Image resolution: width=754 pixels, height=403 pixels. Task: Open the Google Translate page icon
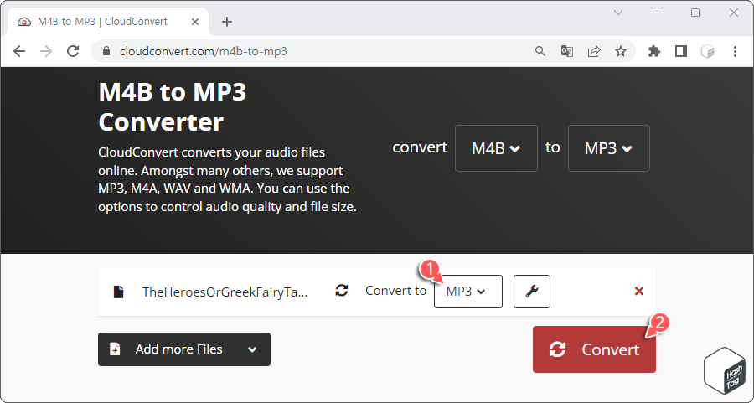[567, 51]
